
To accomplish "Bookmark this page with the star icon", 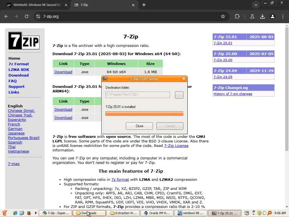I will [x=223, y=16].
